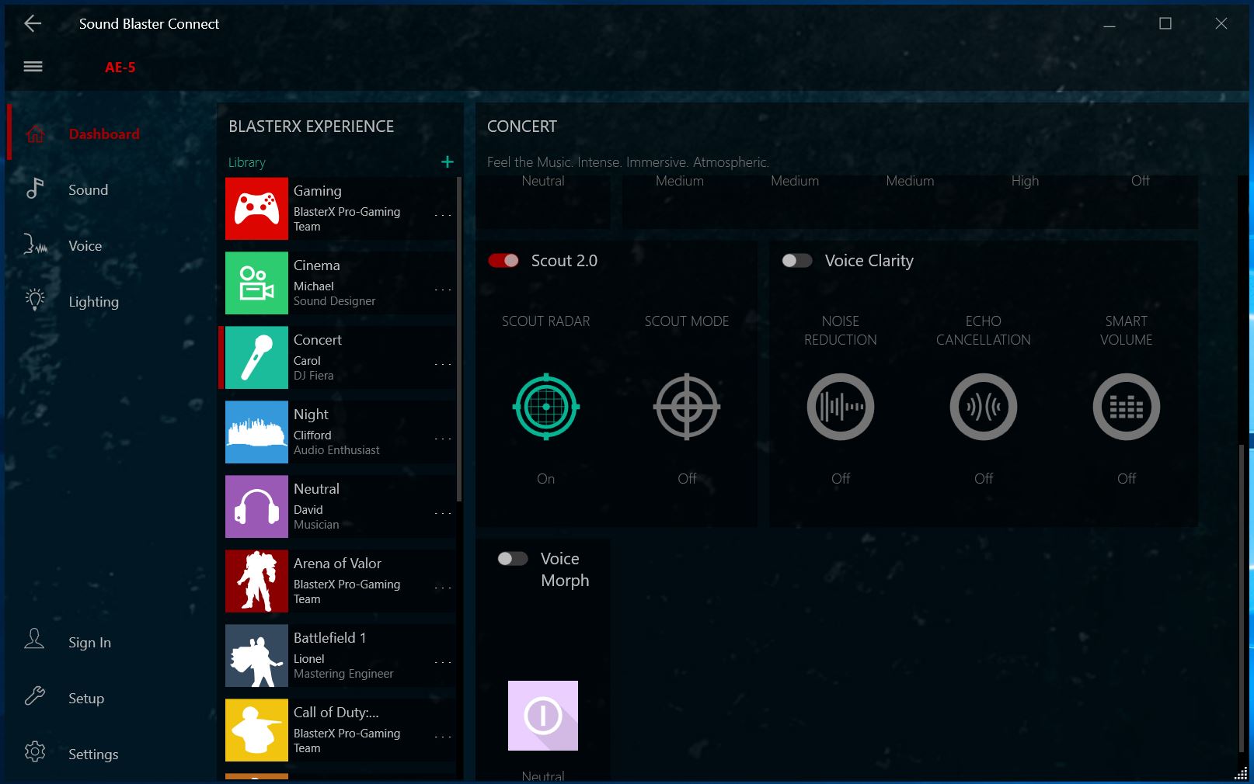The width and height of the screenshot is (1254, 784).
Task: Click the Scout Mode target icon
Action: coord(687,407)
